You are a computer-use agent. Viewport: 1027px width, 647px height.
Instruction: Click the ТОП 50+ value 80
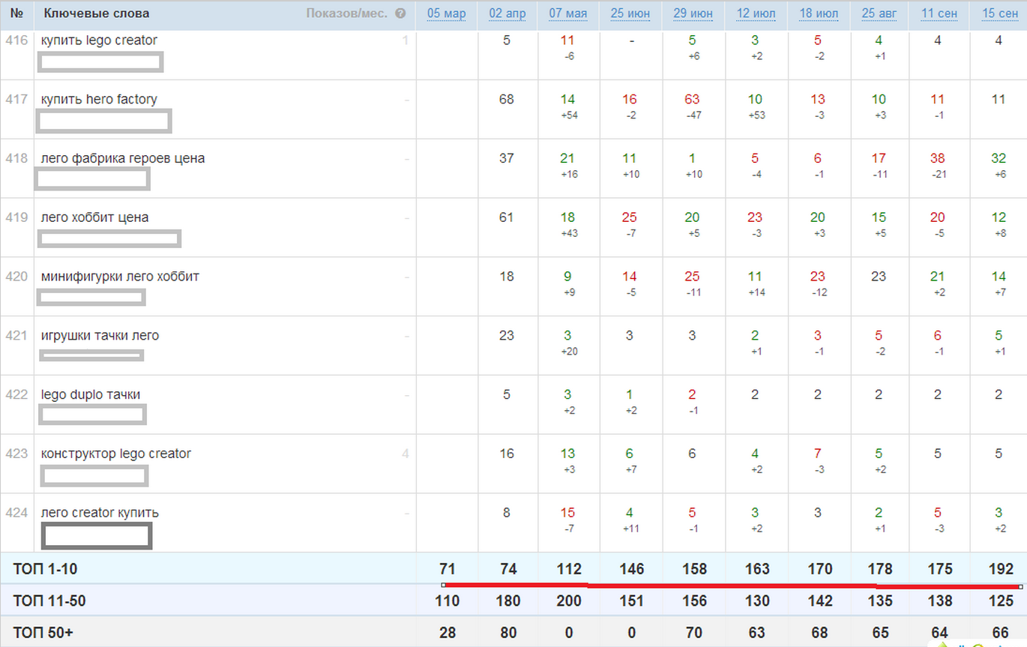tap(508, 633)
